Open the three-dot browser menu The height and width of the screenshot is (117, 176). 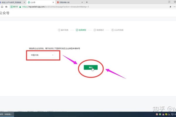[175, 7]
